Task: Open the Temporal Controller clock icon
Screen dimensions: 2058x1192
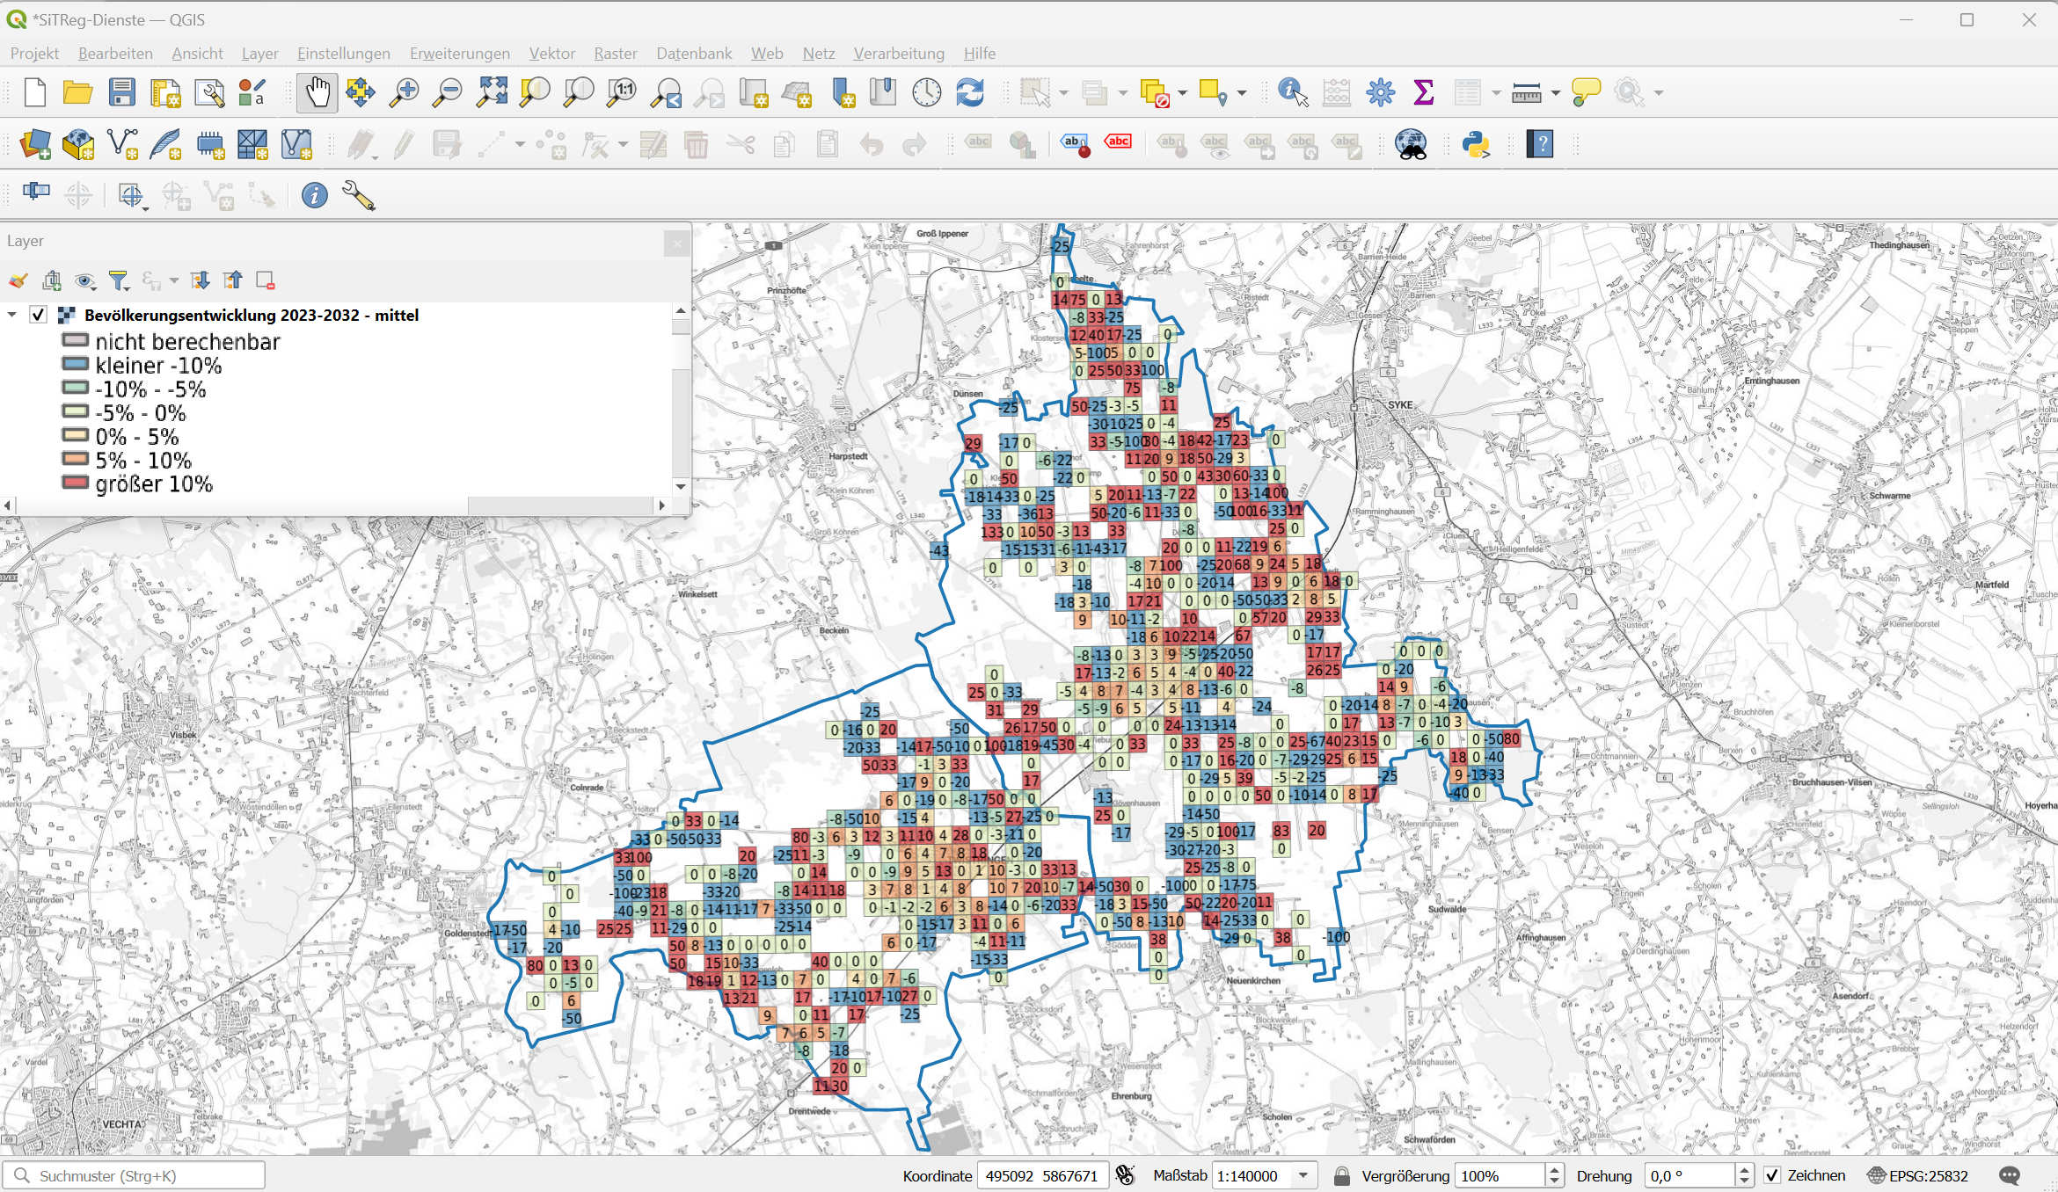Action: tap(926, 92)
